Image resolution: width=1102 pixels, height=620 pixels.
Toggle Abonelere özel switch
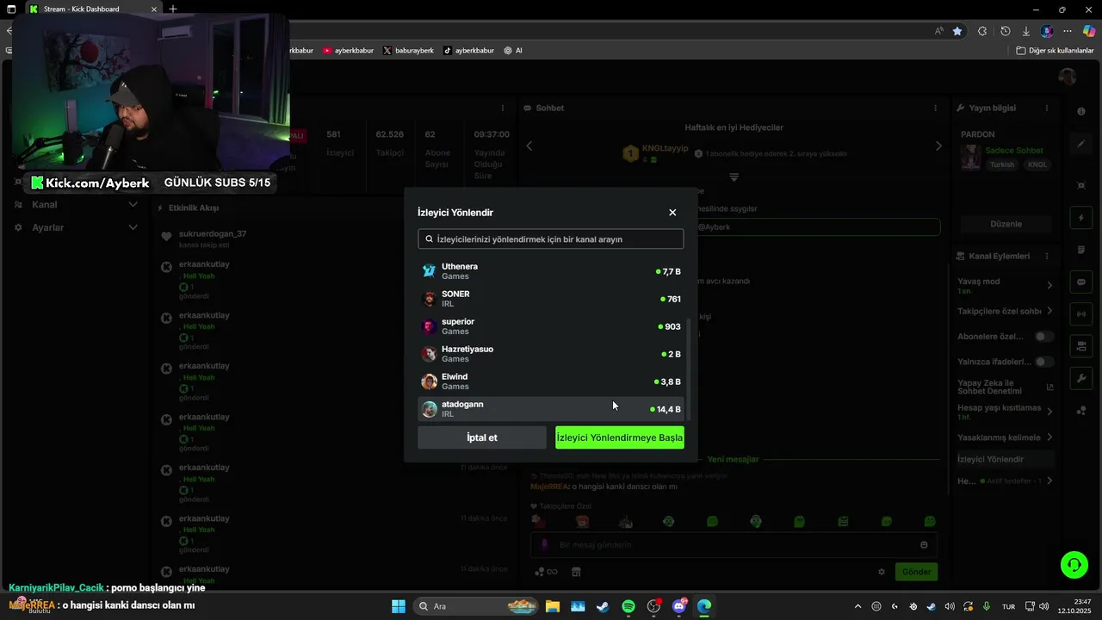coord(1043,337)
